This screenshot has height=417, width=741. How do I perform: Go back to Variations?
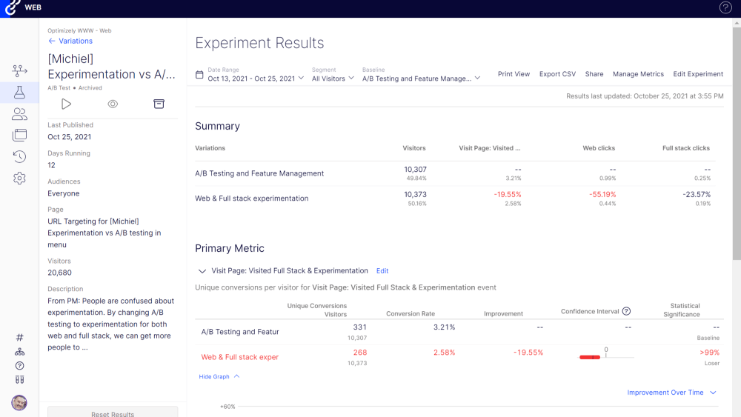(x=70, y=41)
